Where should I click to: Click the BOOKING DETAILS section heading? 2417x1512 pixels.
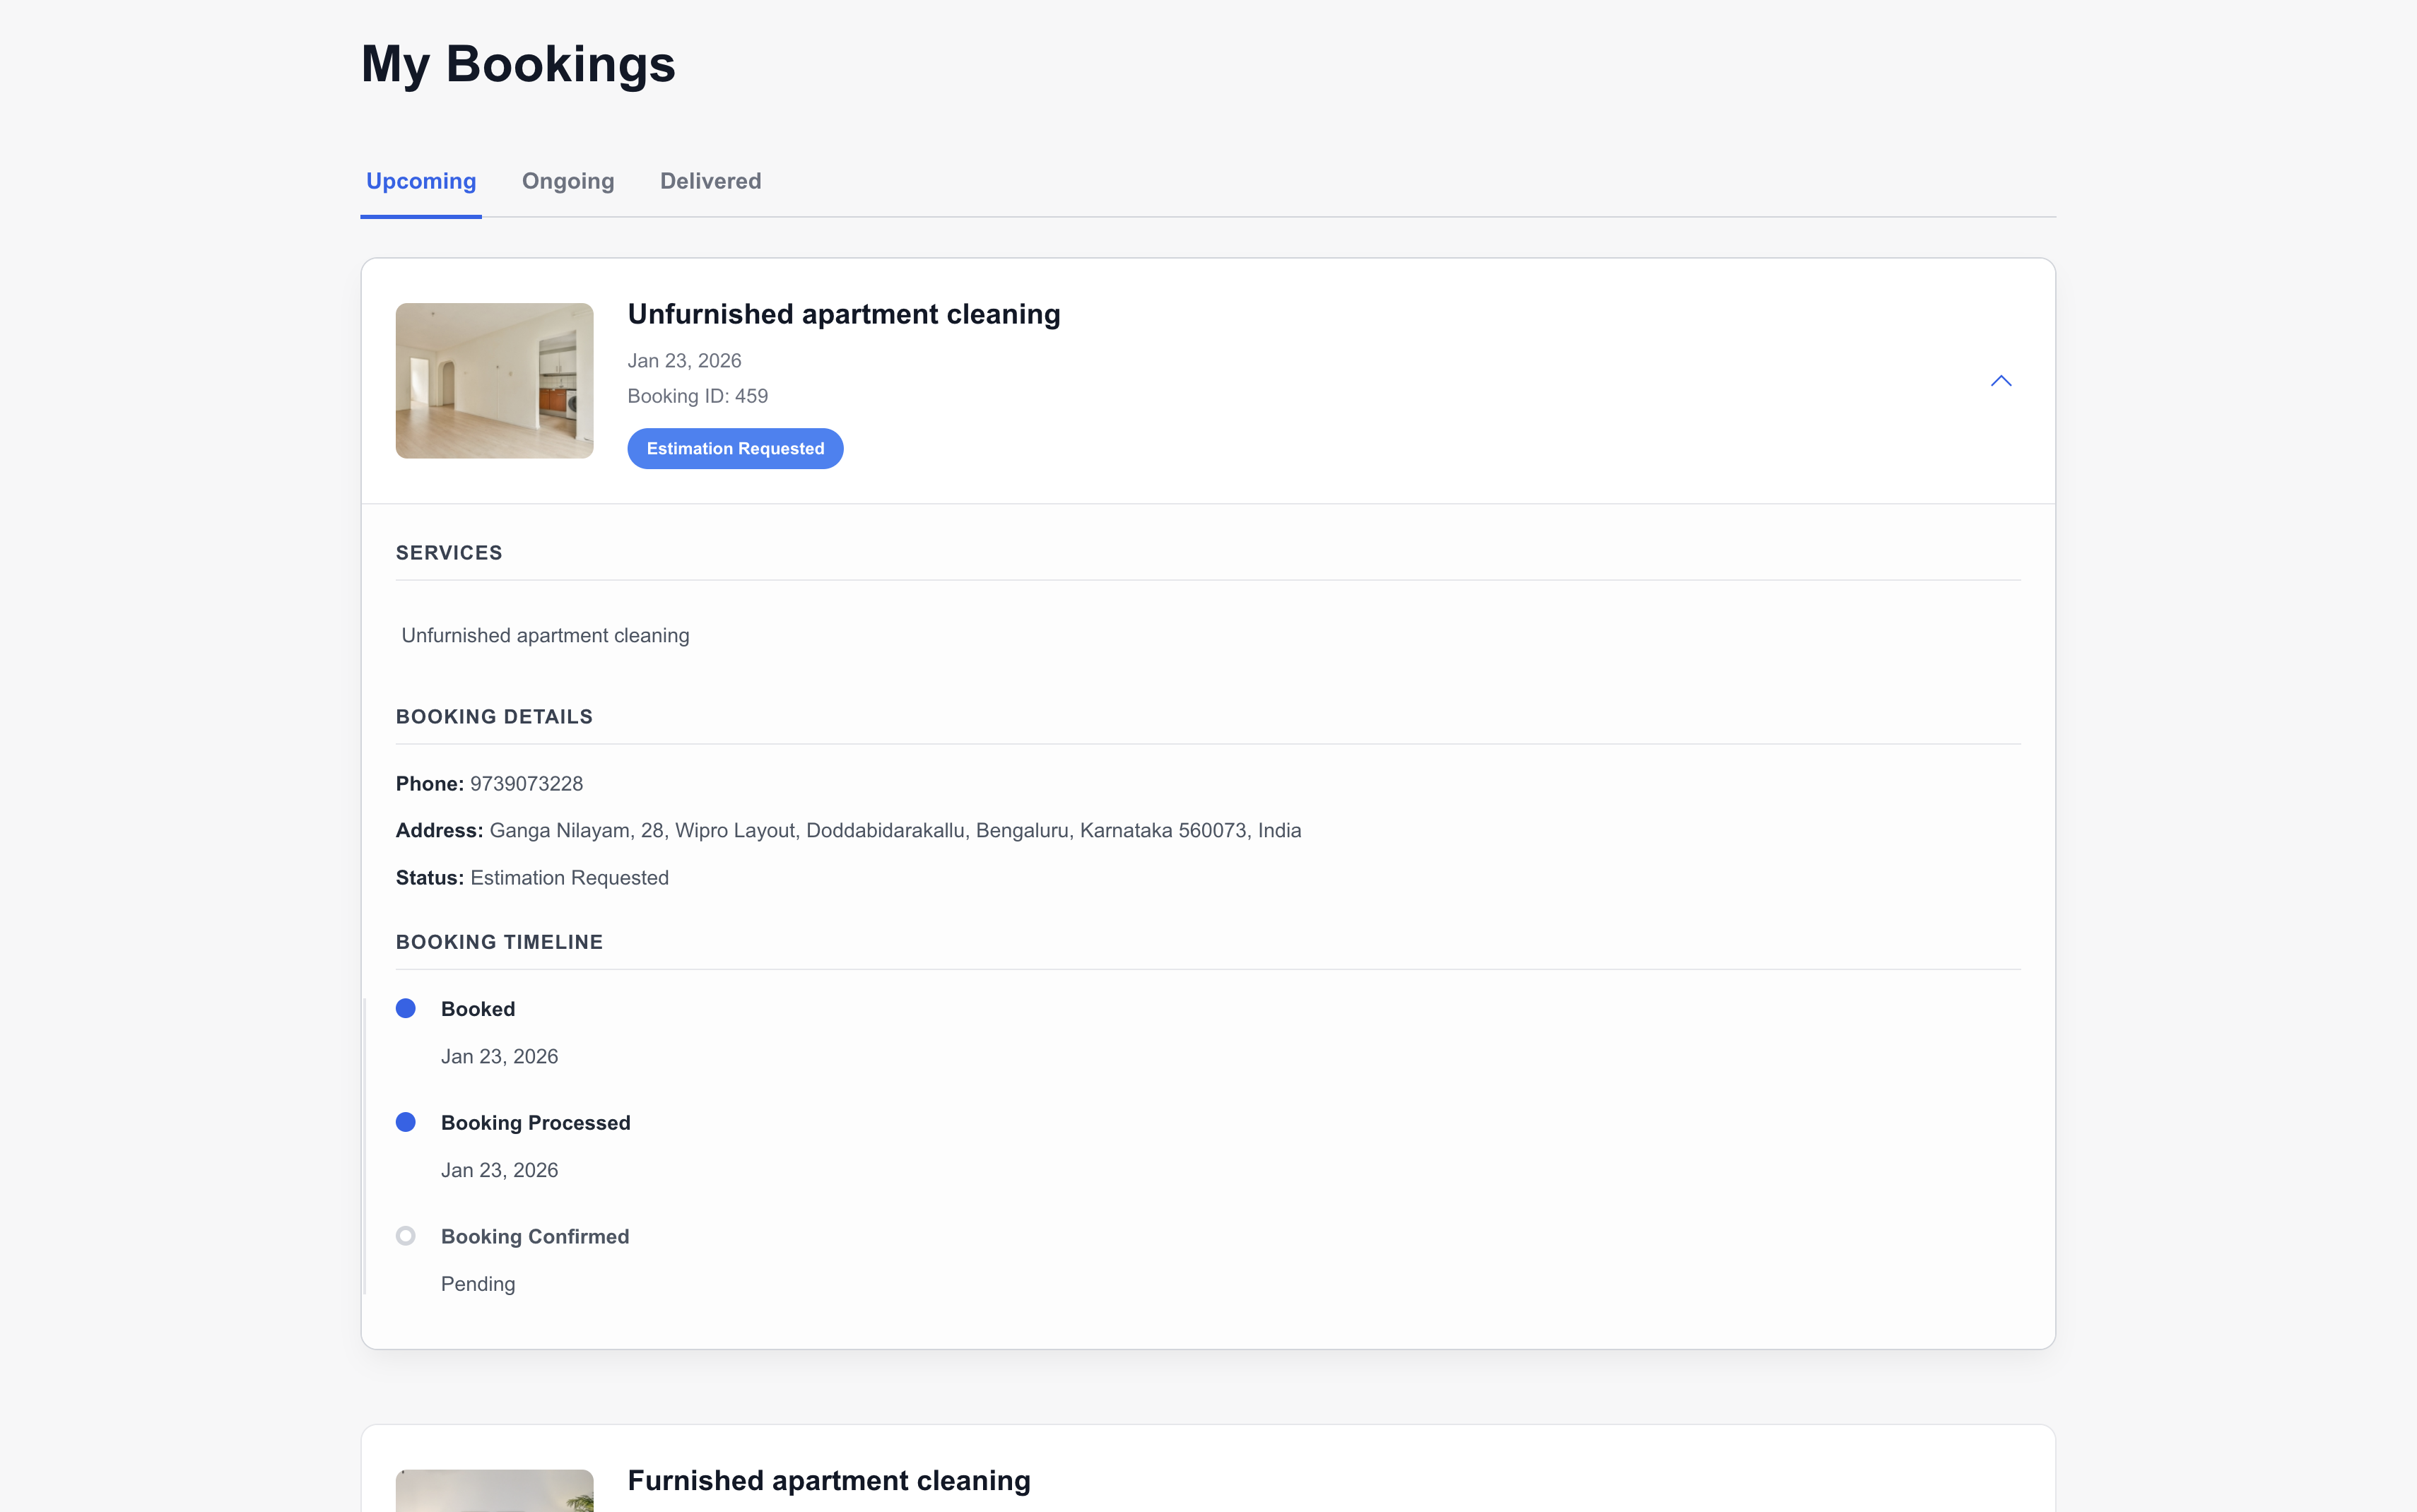pyautogui.click(x=494, y=717)
